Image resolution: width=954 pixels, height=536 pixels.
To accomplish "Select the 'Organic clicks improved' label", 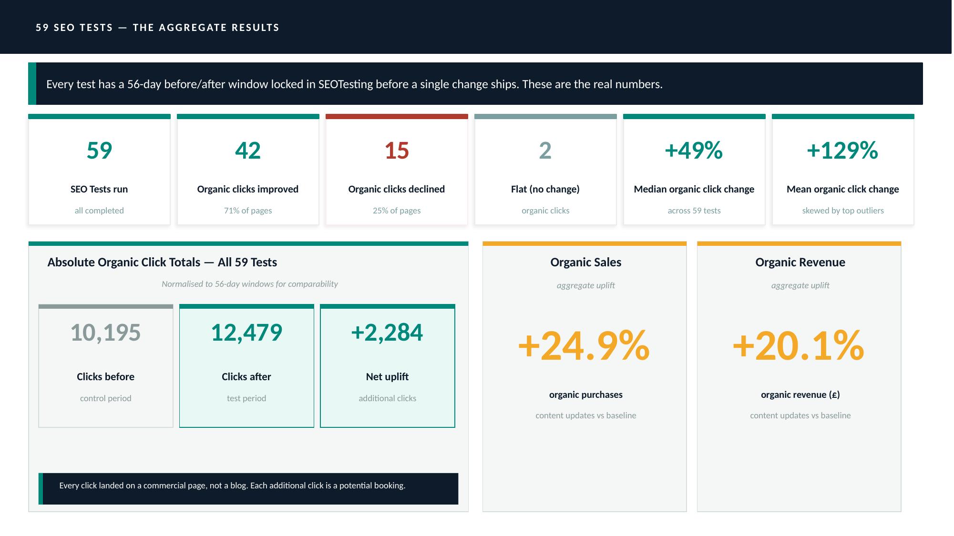I will [x=248, y=189].
